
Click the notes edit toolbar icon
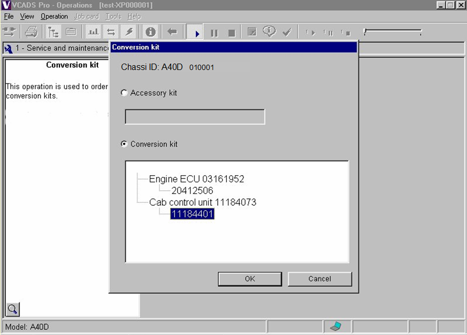click(x=252, y=32)
